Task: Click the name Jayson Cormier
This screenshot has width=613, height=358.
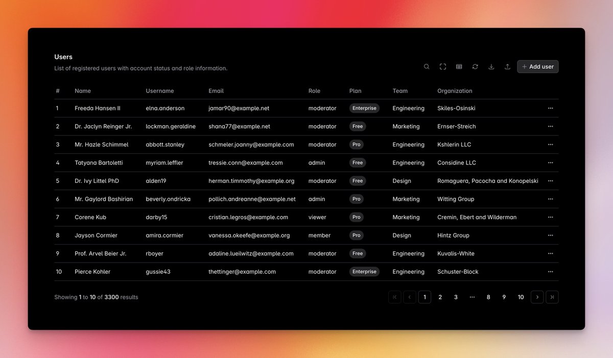Action: 96,235
